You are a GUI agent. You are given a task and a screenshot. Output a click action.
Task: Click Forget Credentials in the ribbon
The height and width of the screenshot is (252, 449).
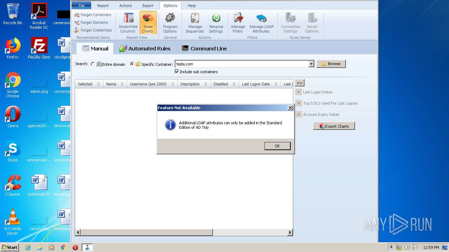(93, 30)
